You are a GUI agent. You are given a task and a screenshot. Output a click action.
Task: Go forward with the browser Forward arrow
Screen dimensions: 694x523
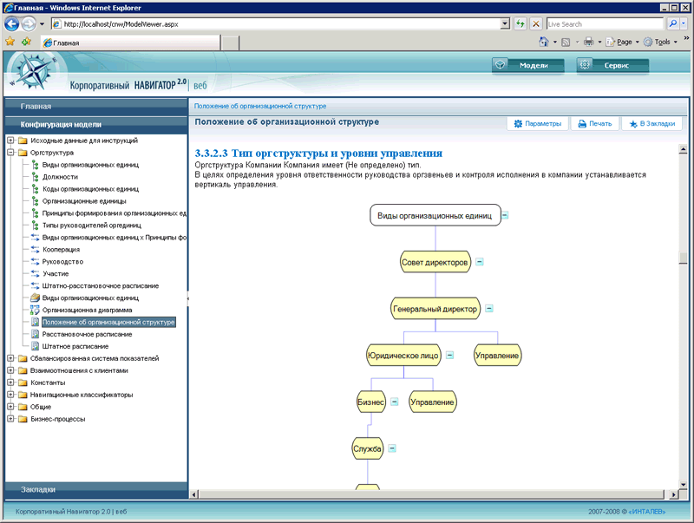(x=29, y=24)
